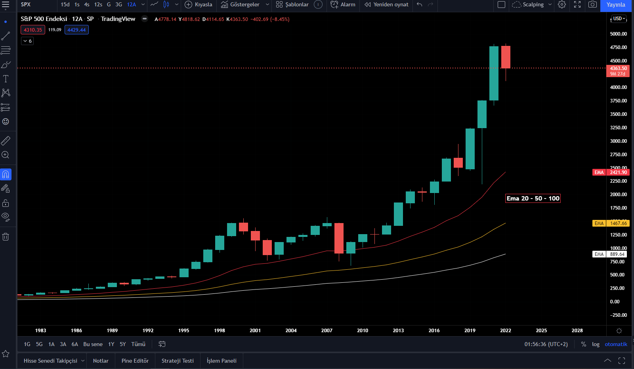Open the go to date icon
The width and height of the screenshot is (634, 369).
pyautogui.click(x=162, y=344)
